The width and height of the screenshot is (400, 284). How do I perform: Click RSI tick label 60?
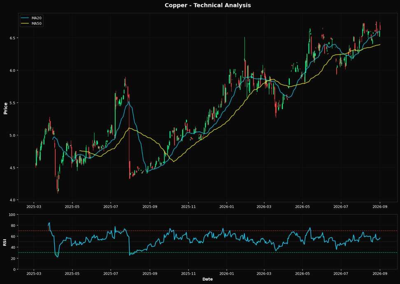(x=14, y=237)
